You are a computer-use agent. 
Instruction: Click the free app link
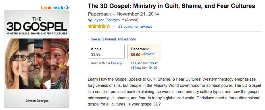pyautogui.click(x=116, y=63)
